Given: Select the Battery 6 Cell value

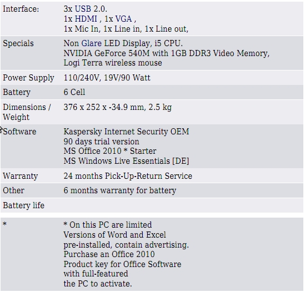Looking at the screenshot, I should 74,92.
